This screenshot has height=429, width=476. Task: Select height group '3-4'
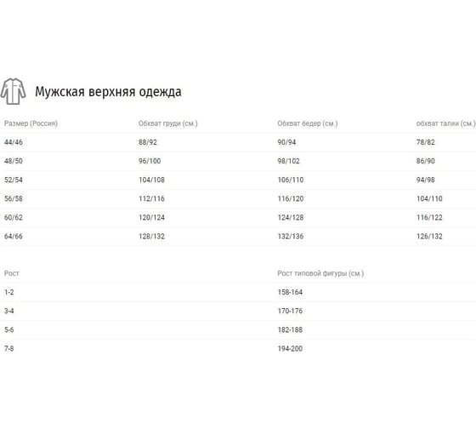point(9,311)
